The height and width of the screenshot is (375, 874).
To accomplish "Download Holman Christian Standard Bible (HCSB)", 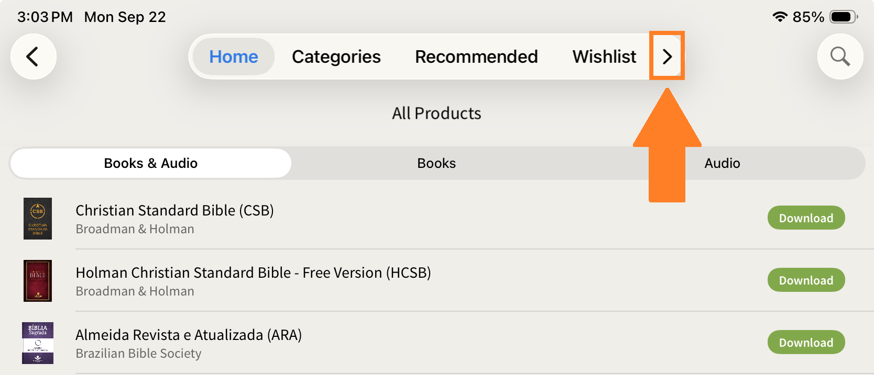I will [806, 280].
